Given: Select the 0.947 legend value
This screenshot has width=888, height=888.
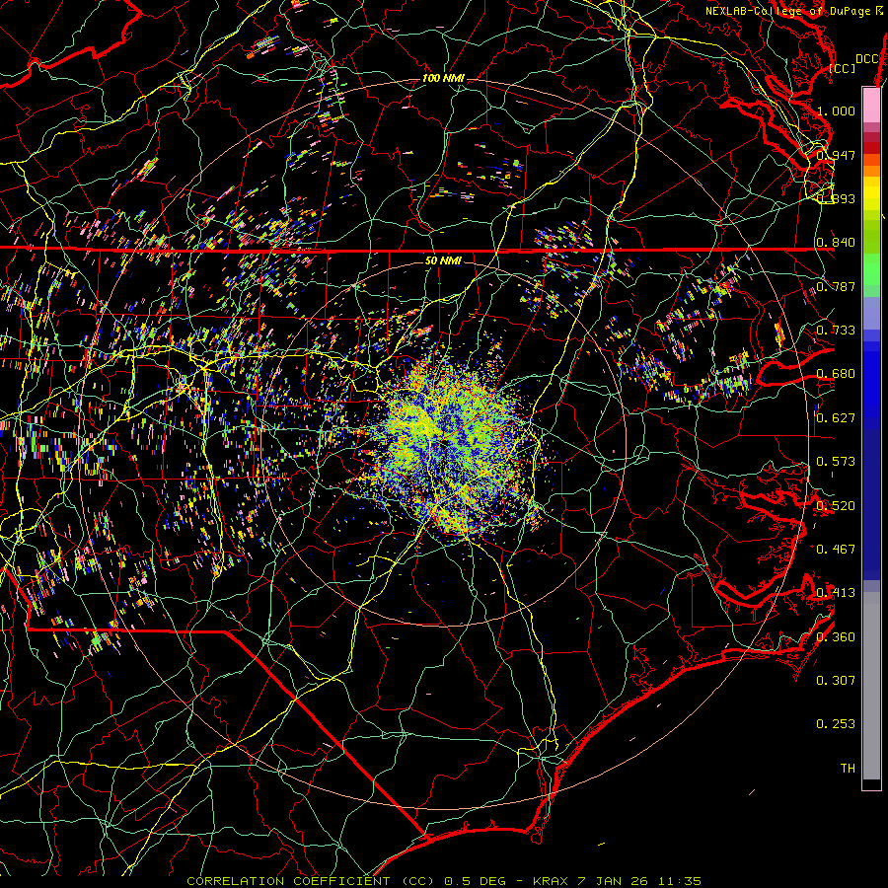Looking at the screenshot, I should [x=836, y=155].
